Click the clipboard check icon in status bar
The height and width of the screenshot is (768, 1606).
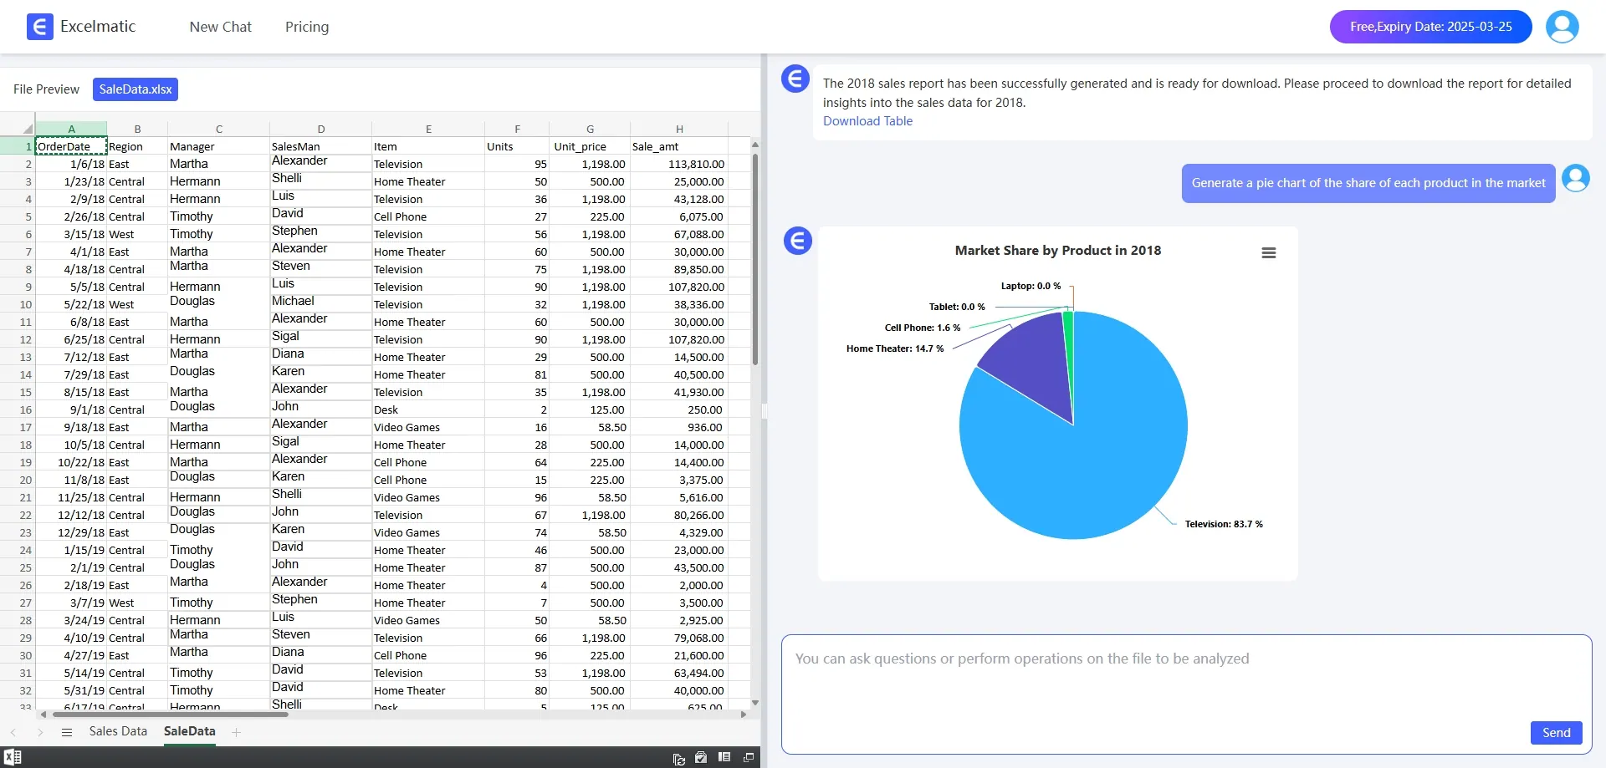coord(701,757)
